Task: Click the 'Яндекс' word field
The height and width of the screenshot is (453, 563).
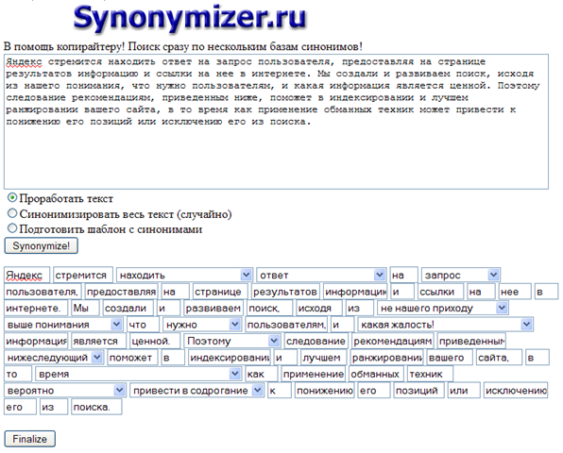Action: click(x=27, y=275)
